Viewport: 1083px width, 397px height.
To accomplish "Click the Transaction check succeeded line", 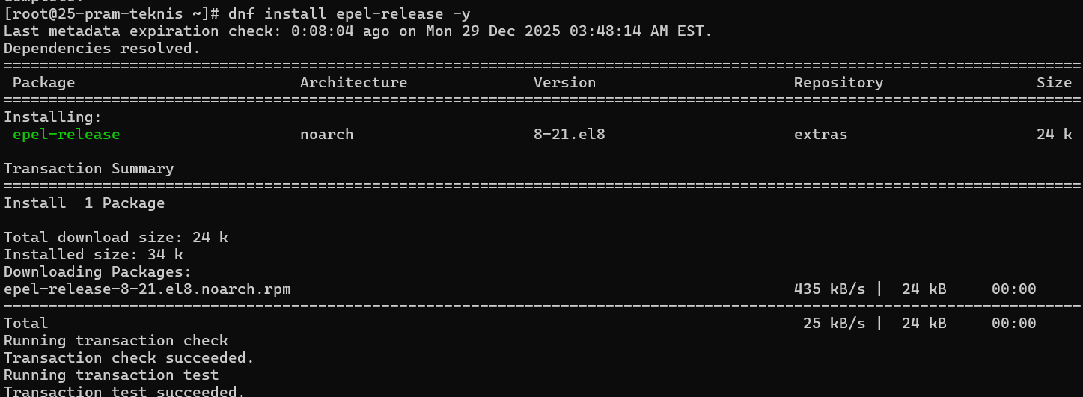I will 129,358.
